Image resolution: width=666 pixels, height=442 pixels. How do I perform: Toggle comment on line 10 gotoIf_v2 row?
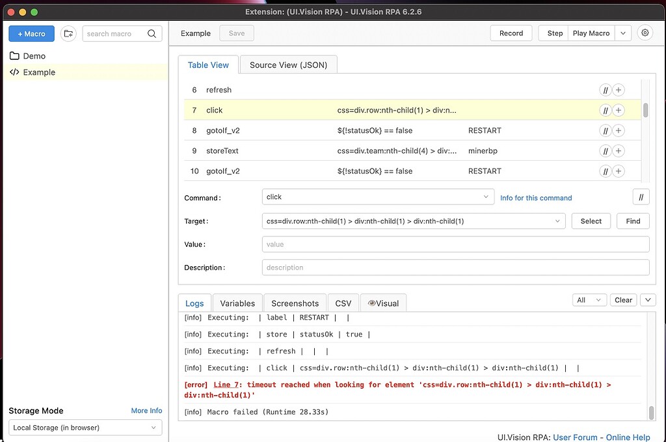604,171
